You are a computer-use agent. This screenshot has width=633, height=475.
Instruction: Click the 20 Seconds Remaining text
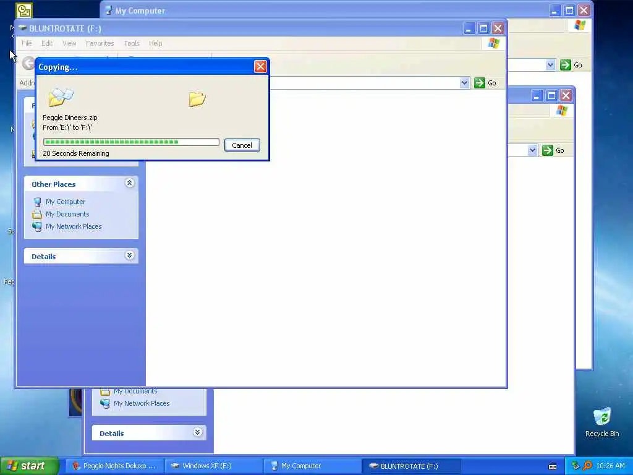[x=76, y=153]
